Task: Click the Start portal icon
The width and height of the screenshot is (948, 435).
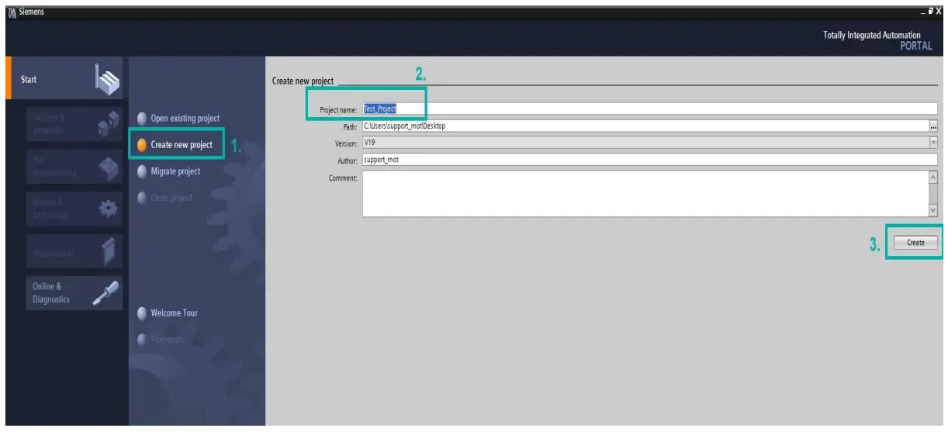Action: (x=107, y=79)
